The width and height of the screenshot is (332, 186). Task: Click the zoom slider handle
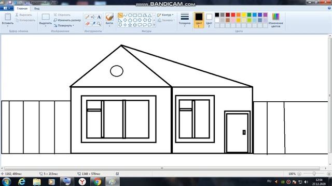[x=314, y=174]
